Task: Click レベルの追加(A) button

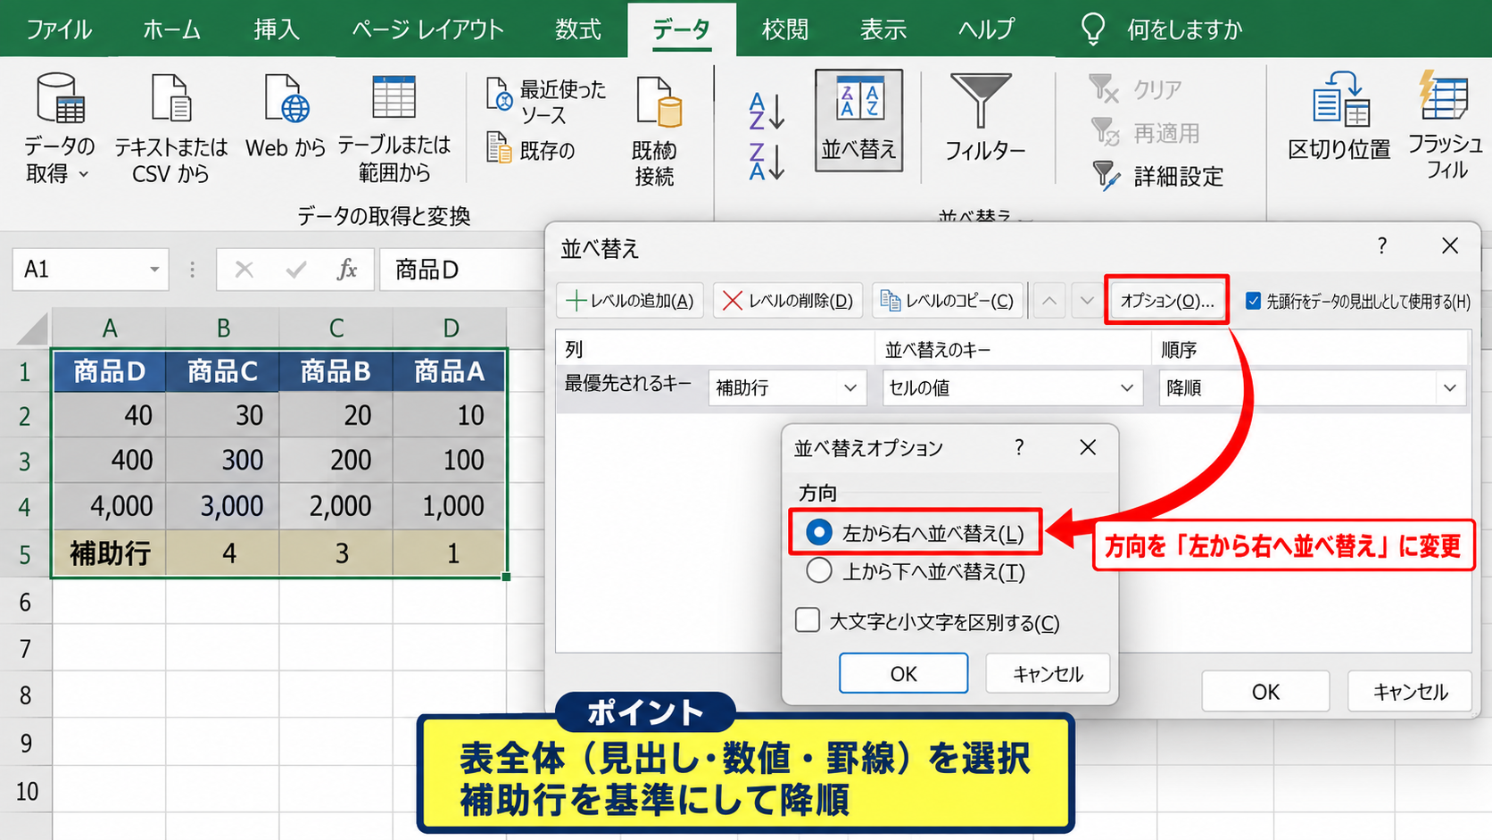Action: (x=630, y=301)
